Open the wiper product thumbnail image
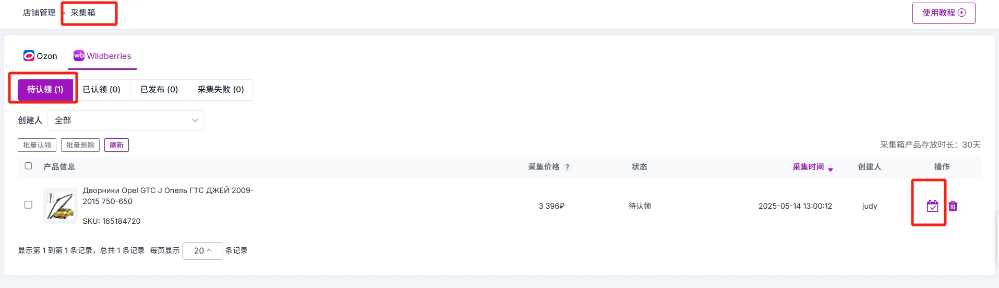999x288 pixels. 60,206
